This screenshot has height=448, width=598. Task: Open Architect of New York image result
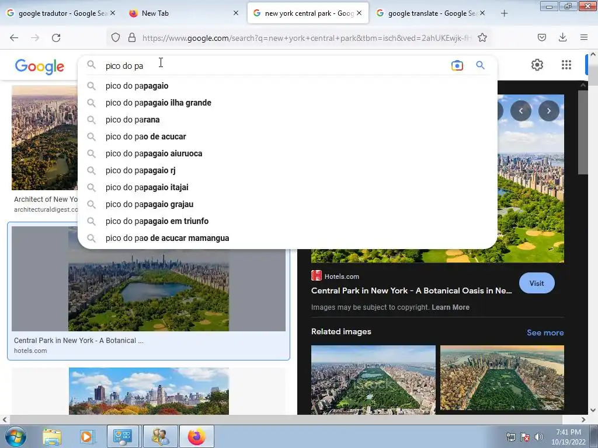44,138
